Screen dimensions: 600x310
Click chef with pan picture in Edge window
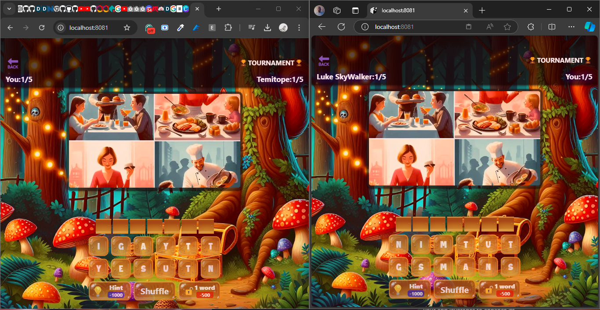point(498,162)
